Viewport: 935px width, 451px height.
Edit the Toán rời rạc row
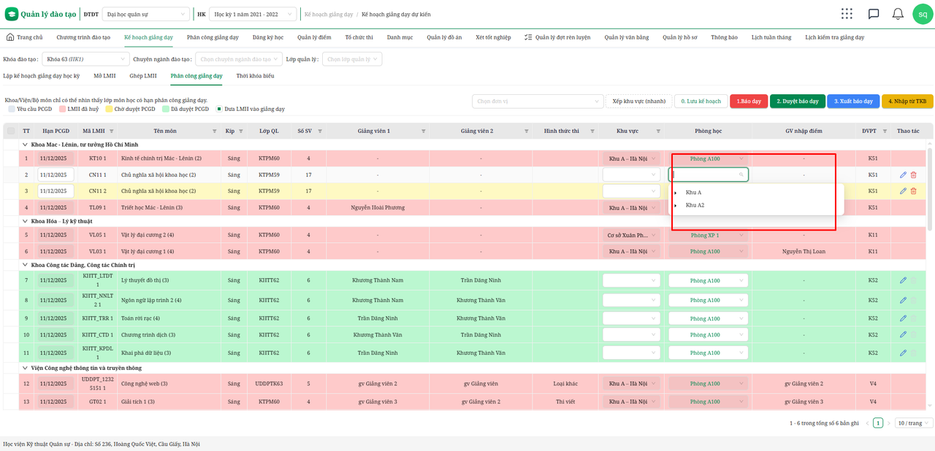pyautogui.click(x=903, y=318)
